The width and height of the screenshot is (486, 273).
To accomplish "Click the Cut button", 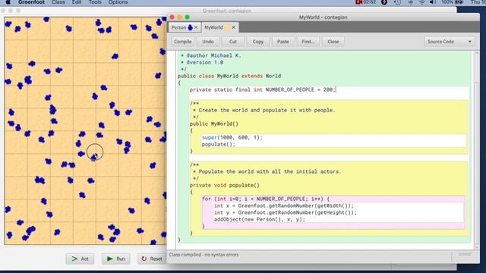I will (233, 42).
